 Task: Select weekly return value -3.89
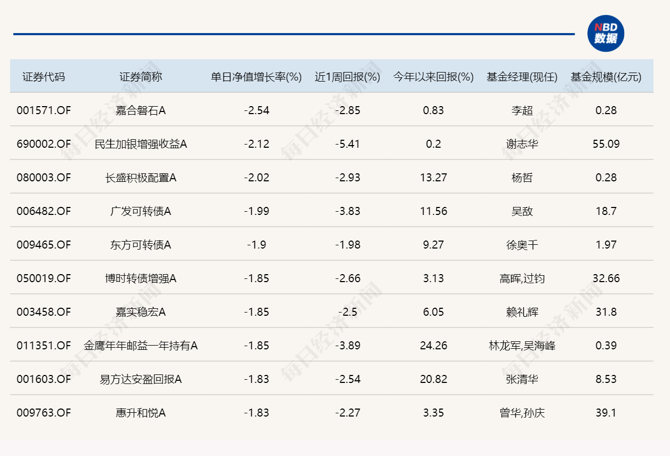point(348,346)
